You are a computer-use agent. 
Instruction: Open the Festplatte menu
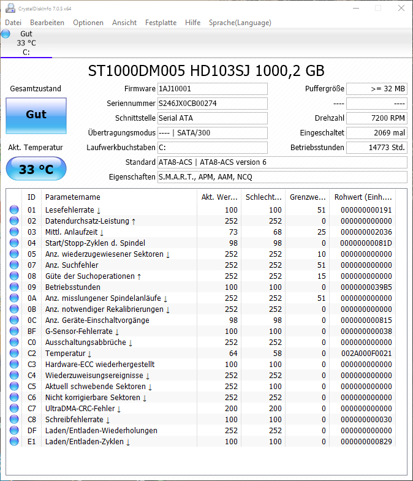[x=161, y=23]
